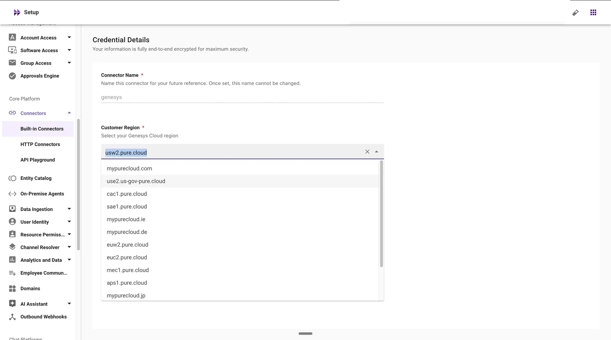Open API Playground page
This screenshot has width=611, height=340.
tap(38, 160)
